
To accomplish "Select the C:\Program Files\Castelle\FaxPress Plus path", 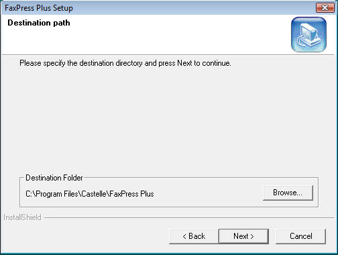I will (x=90, y=194).
